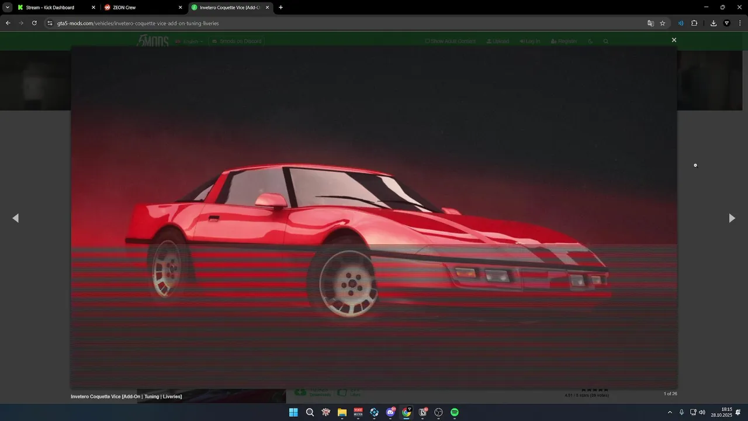The height and width of the screenshot is (421, 748).
Task: Open the browser profile menu button
Action: 727,23
